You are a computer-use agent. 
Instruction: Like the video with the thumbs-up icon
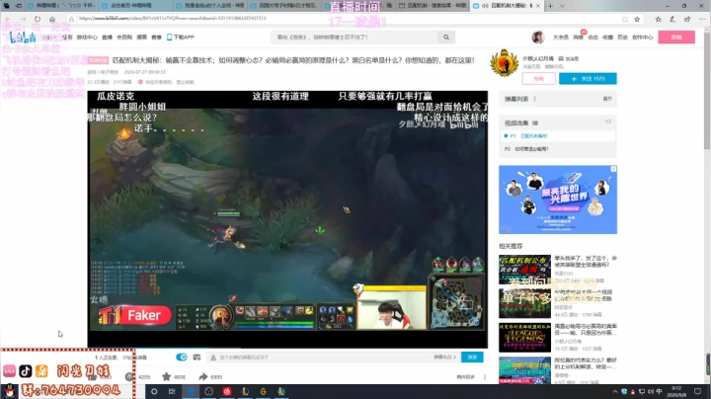pos(93,377)
